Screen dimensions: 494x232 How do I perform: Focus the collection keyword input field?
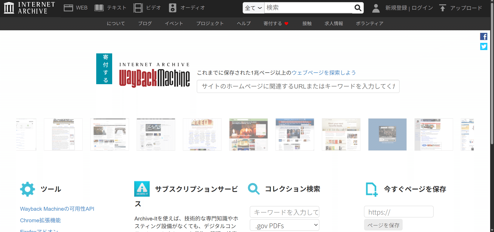tap(285, 212)
